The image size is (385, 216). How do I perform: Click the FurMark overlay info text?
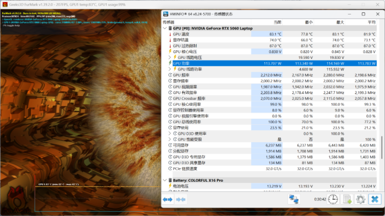74,19
